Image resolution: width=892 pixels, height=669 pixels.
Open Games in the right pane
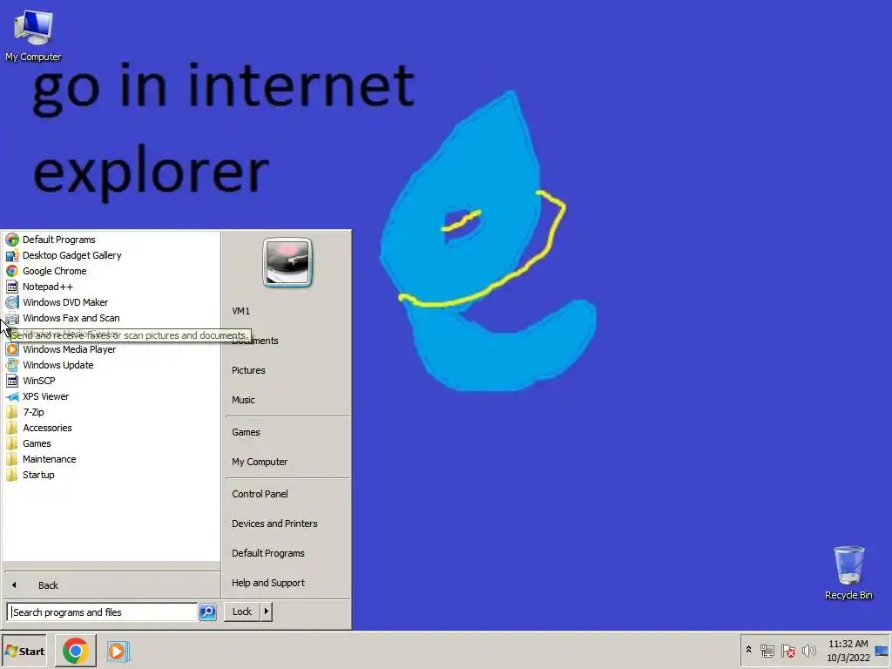[287, 432]
